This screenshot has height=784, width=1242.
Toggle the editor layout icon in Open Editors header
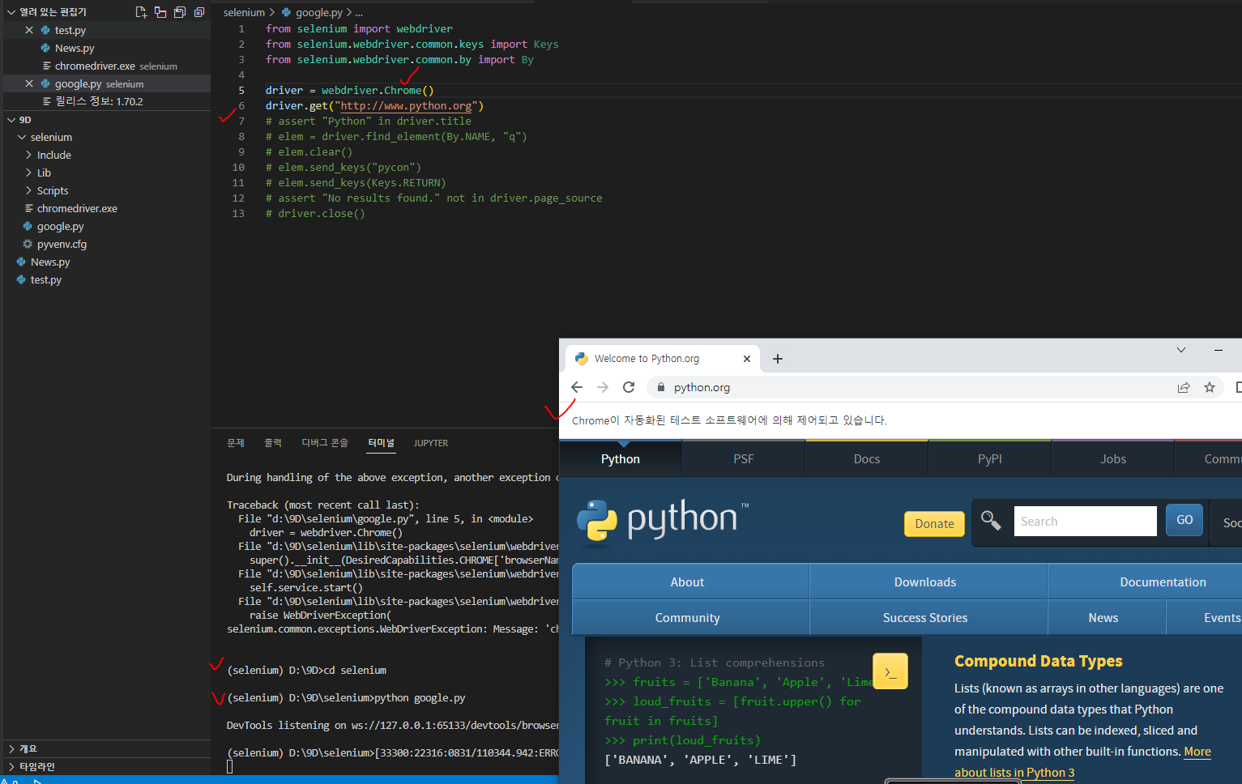(160, 12)
